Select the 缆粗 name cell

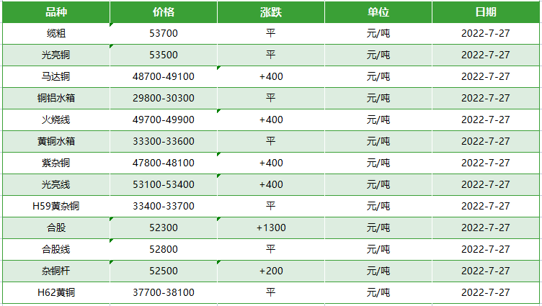(56, 34)
